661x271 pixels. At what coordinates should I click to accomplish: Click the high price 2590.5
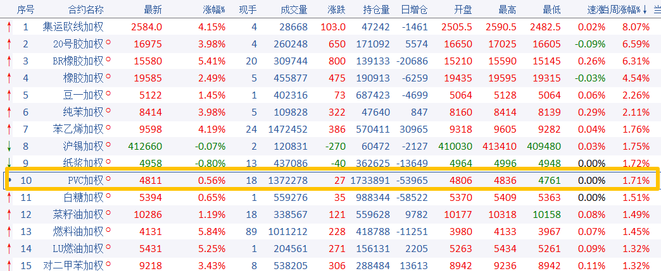click(501, 27)
